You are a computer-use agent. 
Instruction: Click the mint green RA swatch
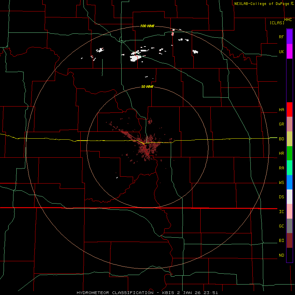tap(289, 168)
